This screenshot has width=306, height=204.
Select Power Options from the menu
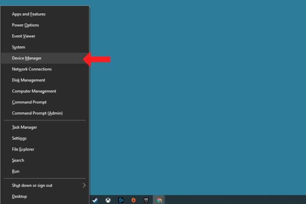(x=45, y=25)
